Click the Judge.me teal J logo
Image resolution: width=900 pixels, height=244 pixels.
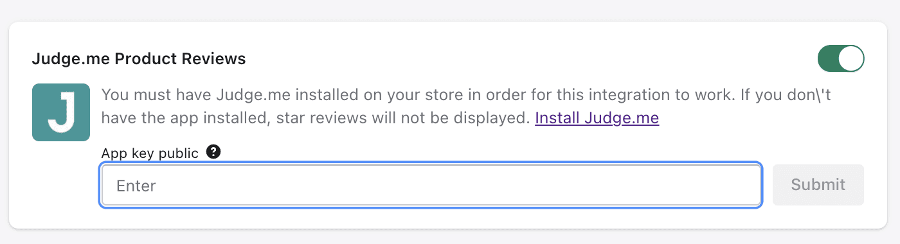coord(61,112)
